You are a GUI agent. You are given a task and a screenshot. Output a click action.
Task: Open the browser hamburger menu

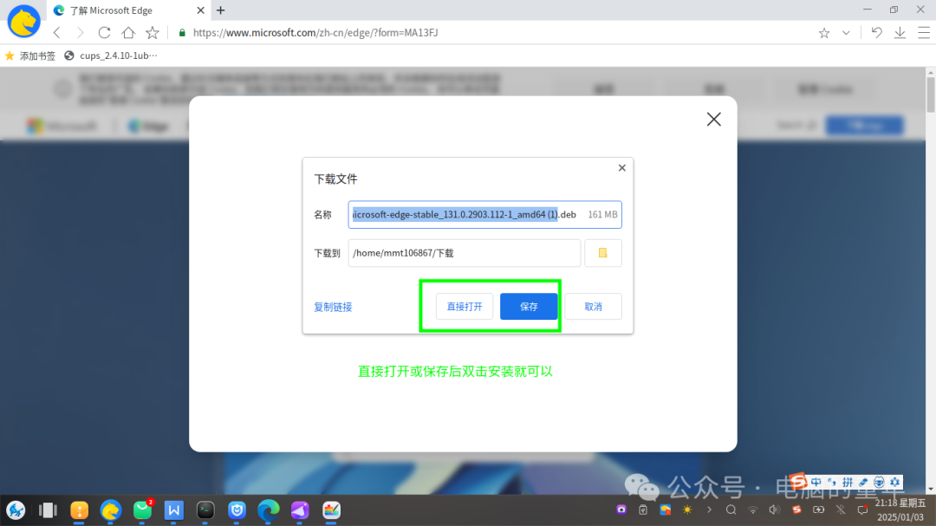tap(922, 32)
